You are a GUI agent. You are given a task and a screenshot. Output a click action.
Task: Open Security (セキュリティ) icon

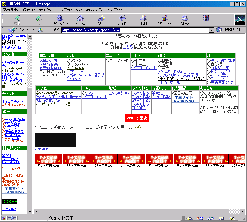pyautogui.click(x=164, y=20)
